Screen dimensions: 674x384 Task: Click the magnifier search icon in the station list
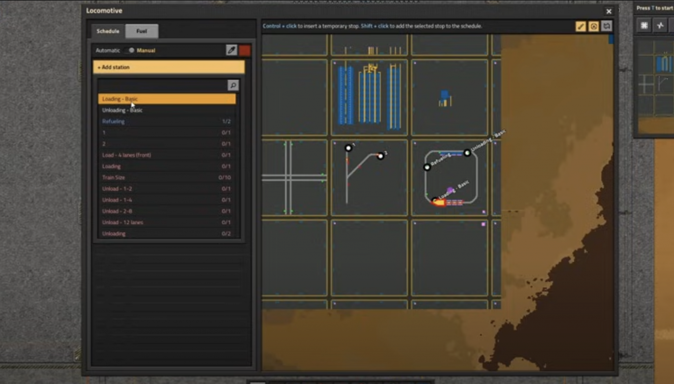[233, 85]
